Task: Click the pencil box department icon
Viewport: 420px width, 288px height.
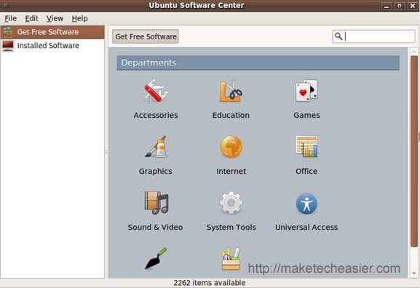Action: pos(231,259)
